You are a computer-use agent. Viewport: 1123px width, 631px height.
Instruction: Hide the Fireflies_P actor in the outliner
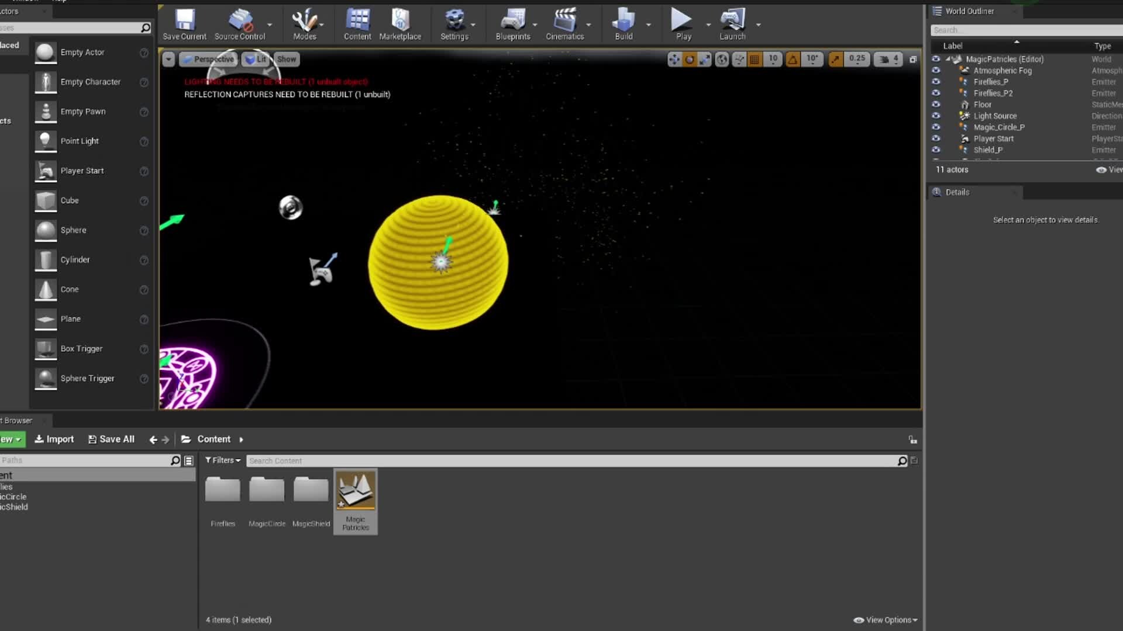[936, 82]
